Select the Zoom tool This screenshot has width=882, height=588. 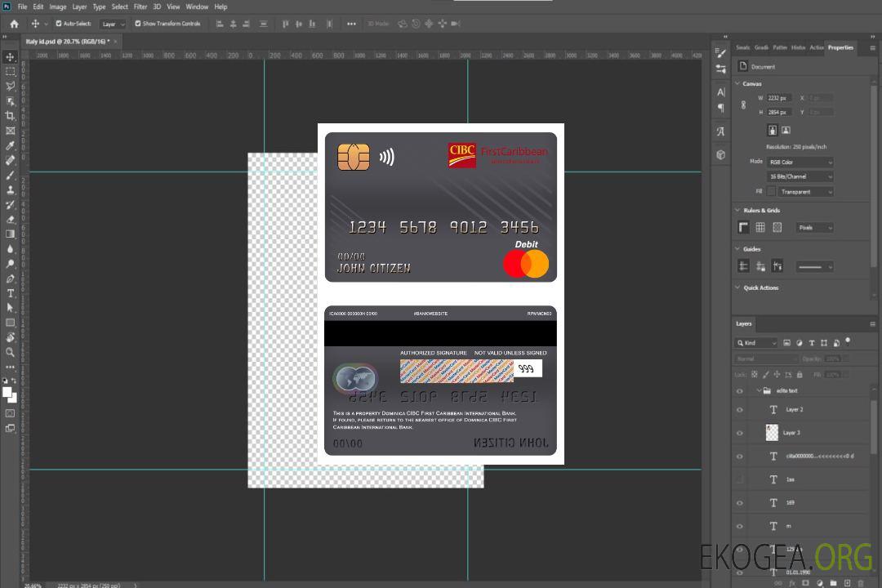11,352
